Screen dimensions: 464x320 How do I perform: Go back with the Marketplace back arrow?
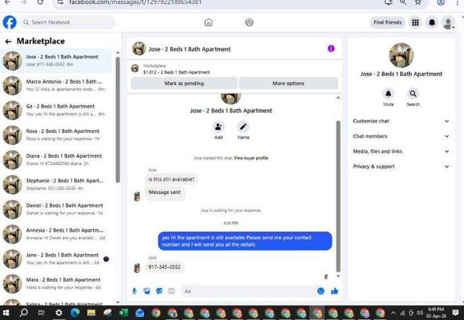(x=8, y=41)
